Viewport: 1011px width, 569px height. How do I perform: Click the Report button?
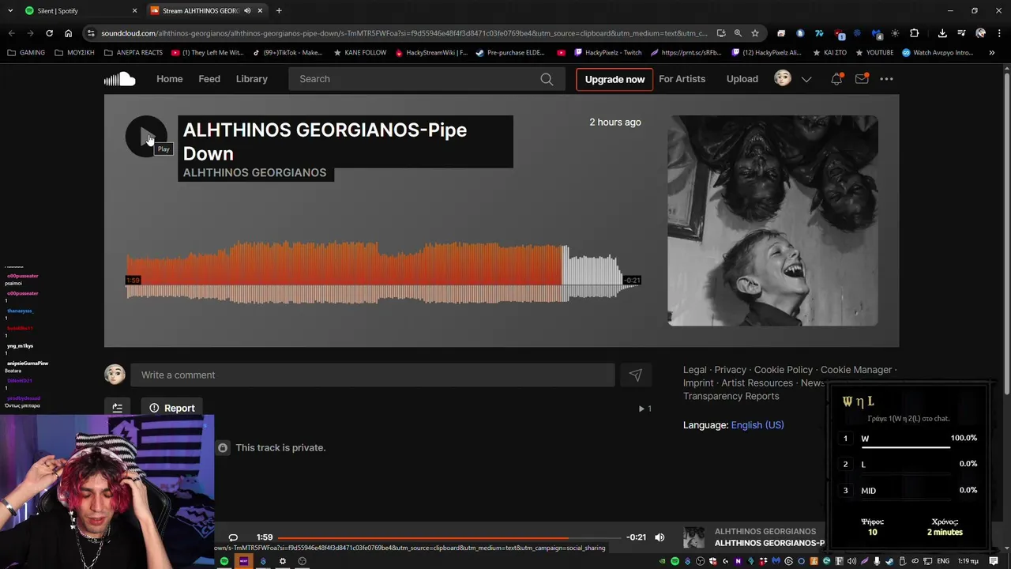172,409
